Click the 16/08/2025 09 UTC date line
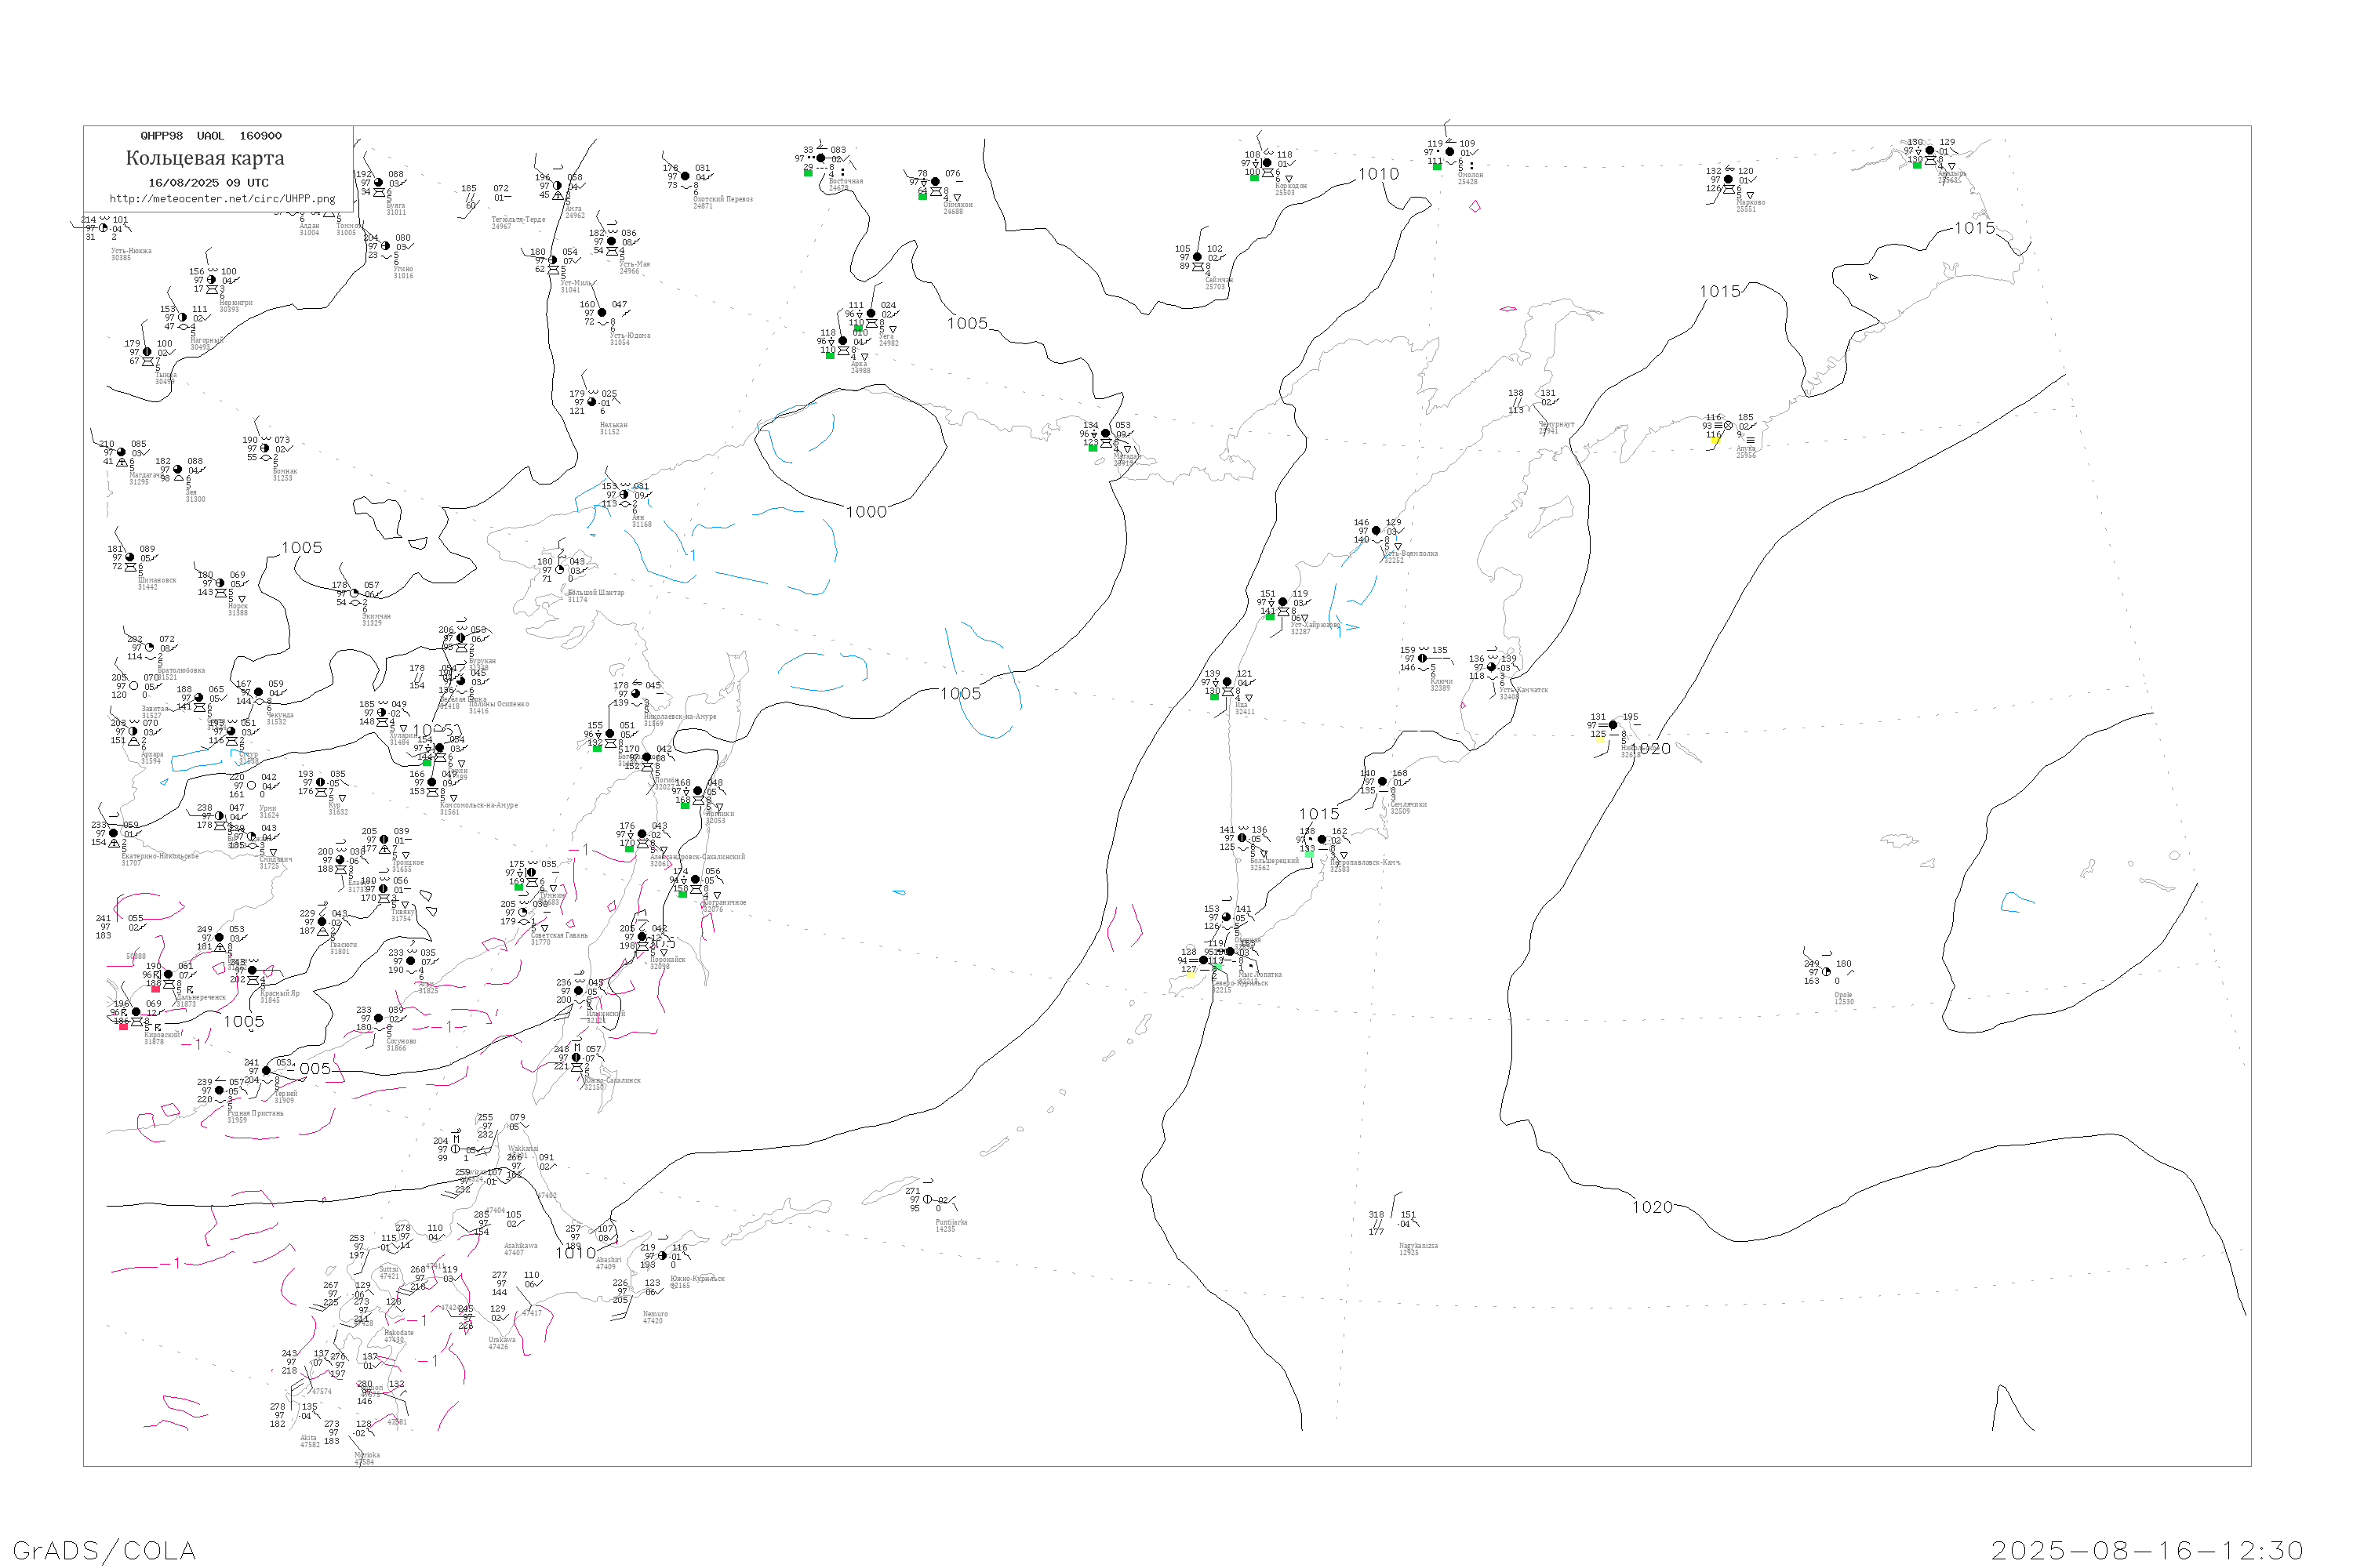Image resolution: width=2353 pixels, height=1568 pixels. [208, 183]
